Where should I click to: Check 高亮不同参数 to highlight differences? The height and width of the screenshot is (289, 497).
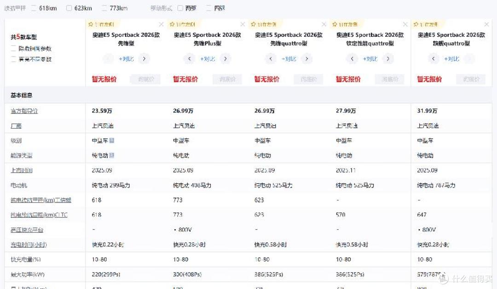click(14, 59)
